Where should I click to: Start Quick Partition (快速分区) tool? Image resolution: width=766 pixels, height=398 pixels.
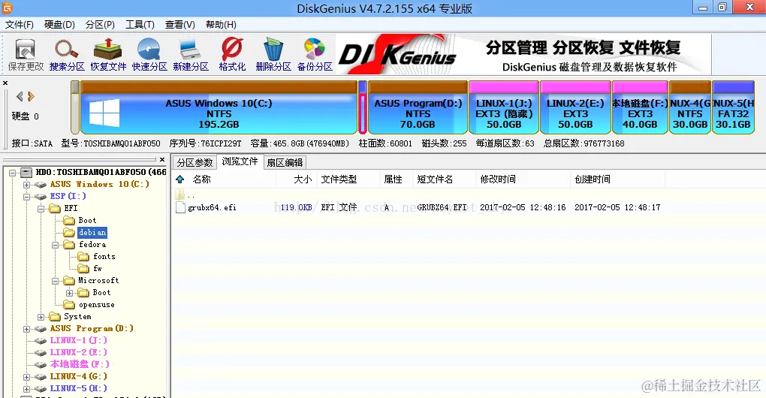click(149, 54)
